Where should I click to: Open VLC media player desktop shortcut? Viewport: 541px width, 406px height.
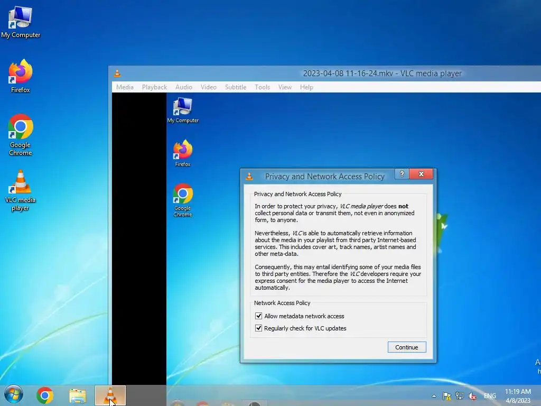click(x=21, y=190)
